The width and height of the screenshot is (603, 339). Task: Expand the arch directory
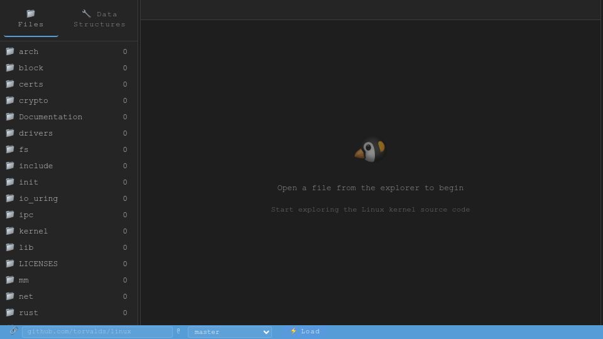click(x=69, y=51)
